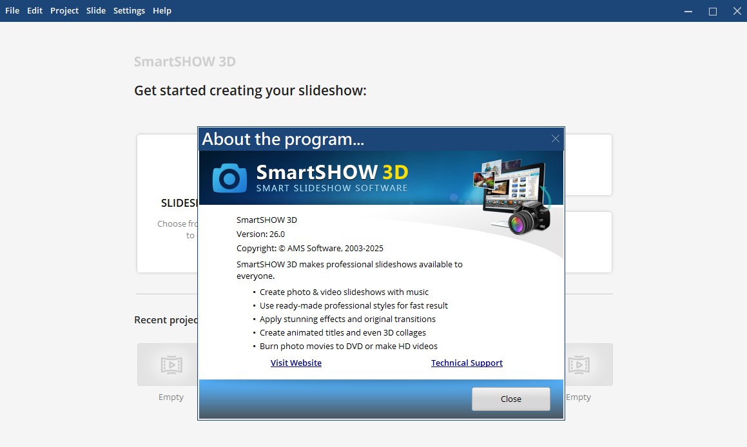Open the File menu
The width and height of the screenshot is (747, 447).
click(x=12, y=11)
